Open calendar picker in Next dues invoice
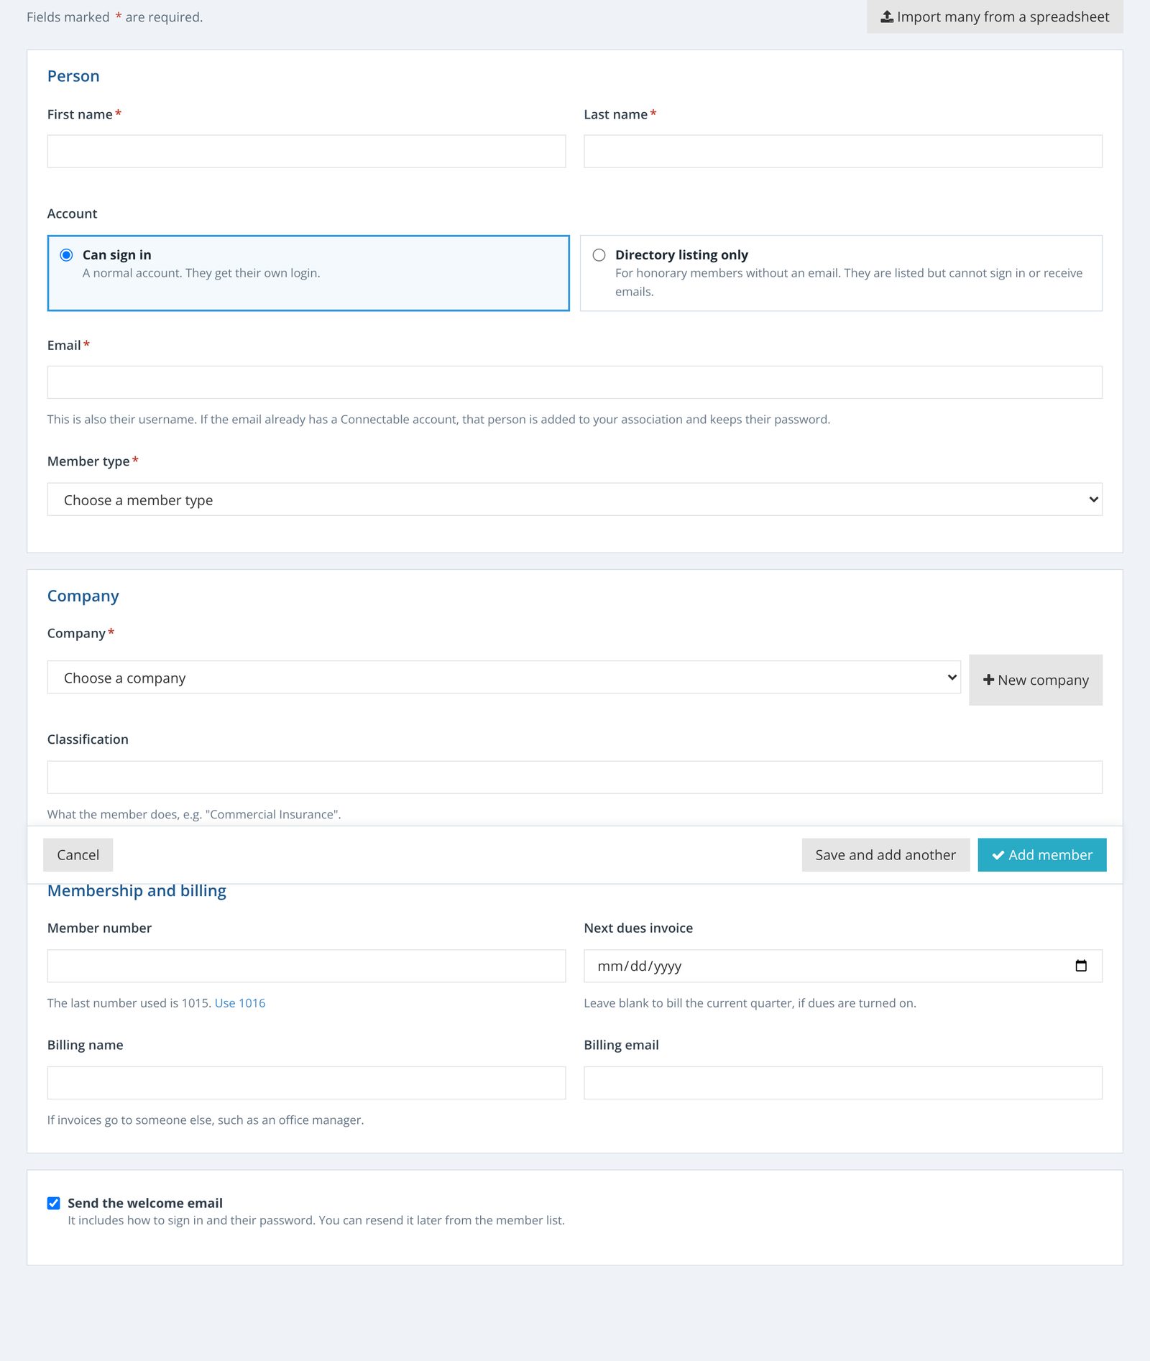Viewport: 1150px width, 1361px height. (1080, 965)
